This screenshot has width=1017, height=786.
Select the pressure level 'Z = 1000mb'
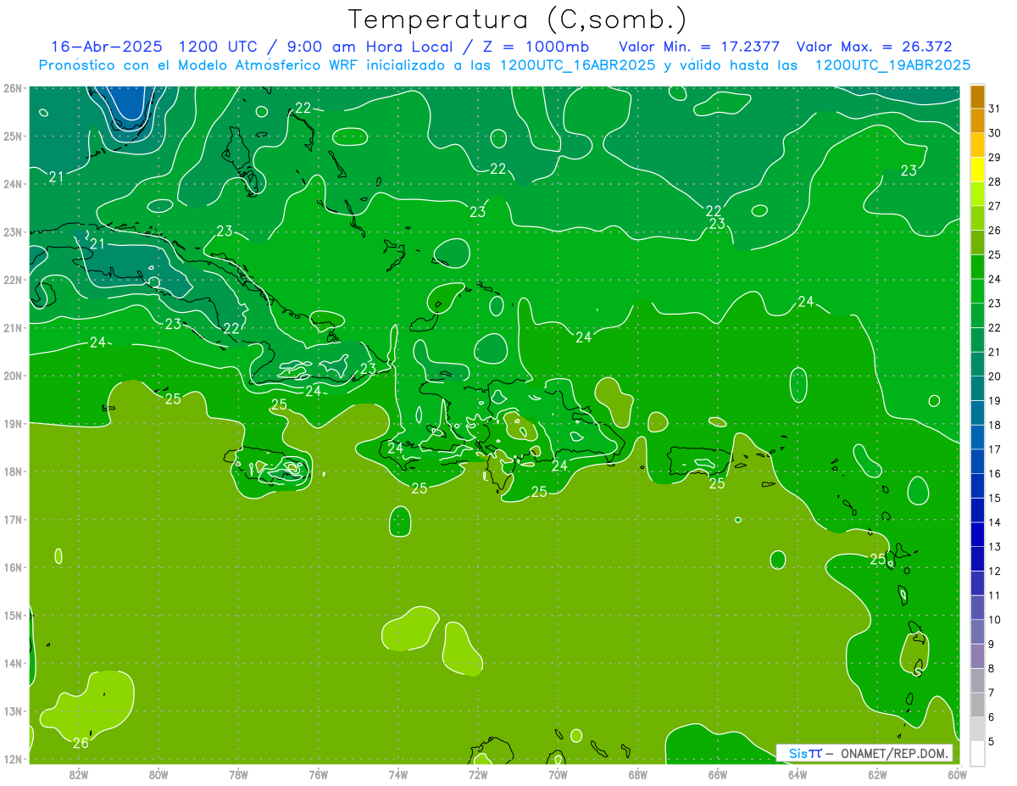(536, 47)
